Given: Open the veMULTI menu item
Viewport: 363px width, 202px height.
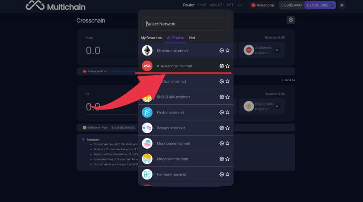Looking at the screenshot, I should click(216, 5).
